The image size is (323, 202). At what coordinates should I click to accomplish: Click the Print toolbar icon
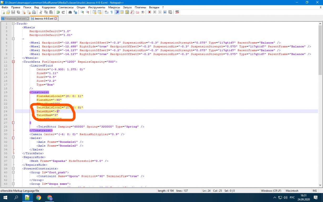[x=34, y=12]
